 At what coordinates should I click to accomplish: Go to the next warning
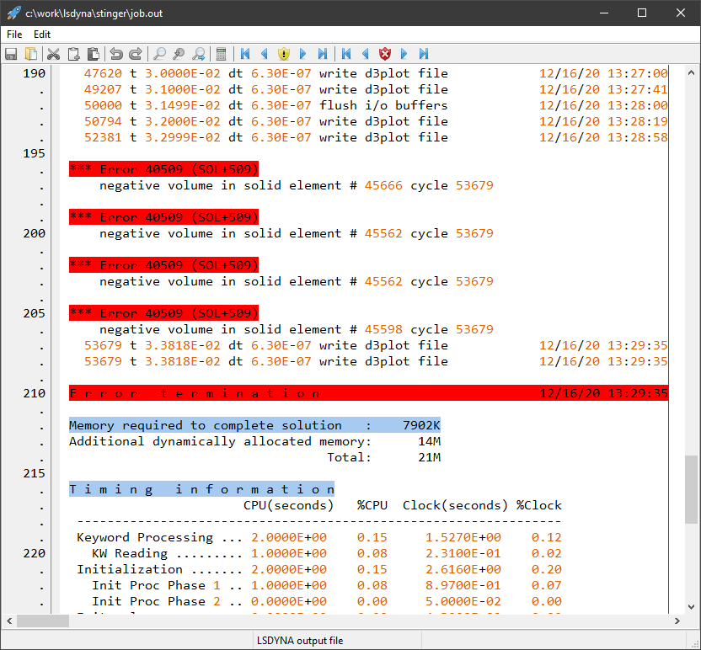coord(303,54)
